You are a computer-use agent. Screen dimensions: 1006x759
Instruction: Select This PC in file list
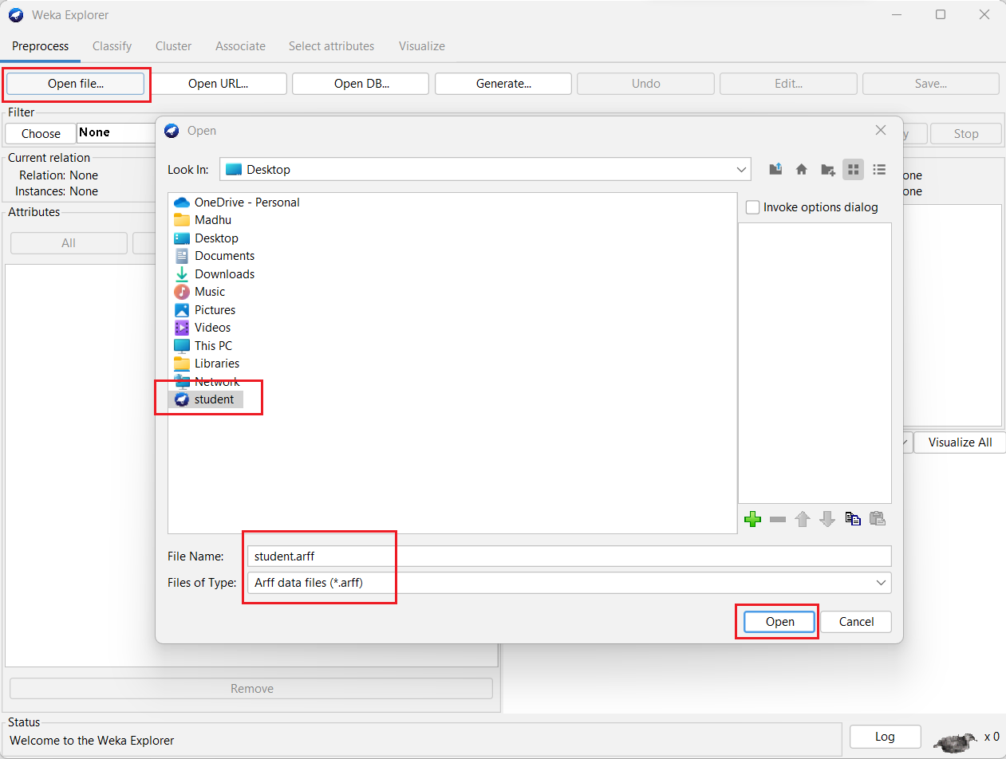[203, 346]
